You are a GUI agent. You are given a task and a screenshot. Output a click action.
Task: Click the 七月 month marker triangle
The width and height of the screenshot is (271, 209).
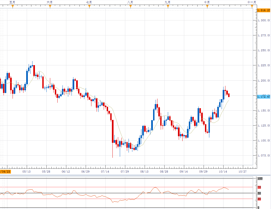pos(89,6)
